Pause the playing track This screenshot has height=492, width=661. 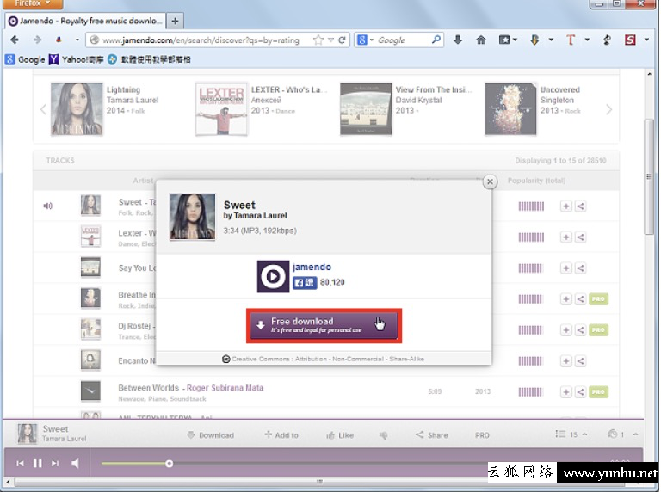click(38, 464)
